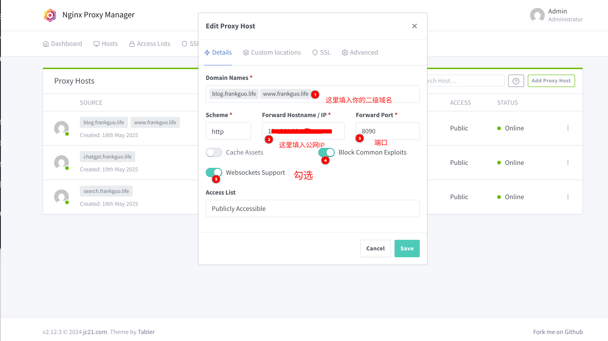Click the Cancel button
Image resolution: width=608 pixels, height=341 pixels.
tap(375, 248)
